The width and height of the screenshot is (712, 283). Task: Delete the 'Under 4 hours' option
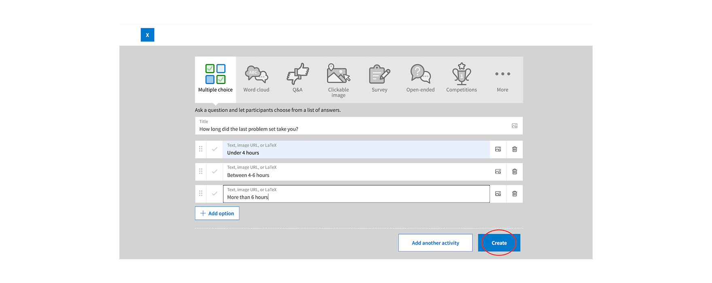515,149
